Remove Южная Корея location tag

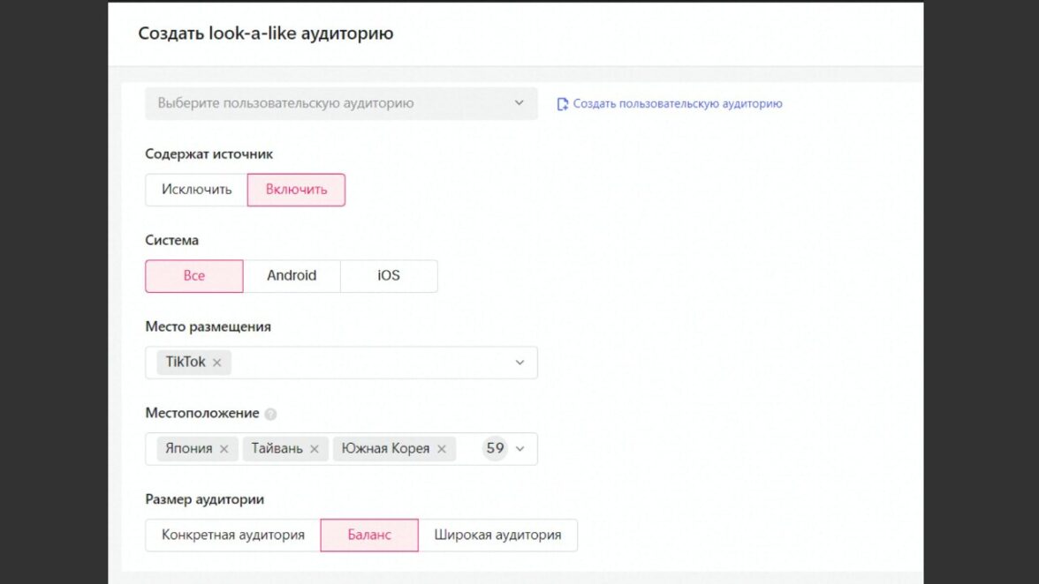pos(442,449)
